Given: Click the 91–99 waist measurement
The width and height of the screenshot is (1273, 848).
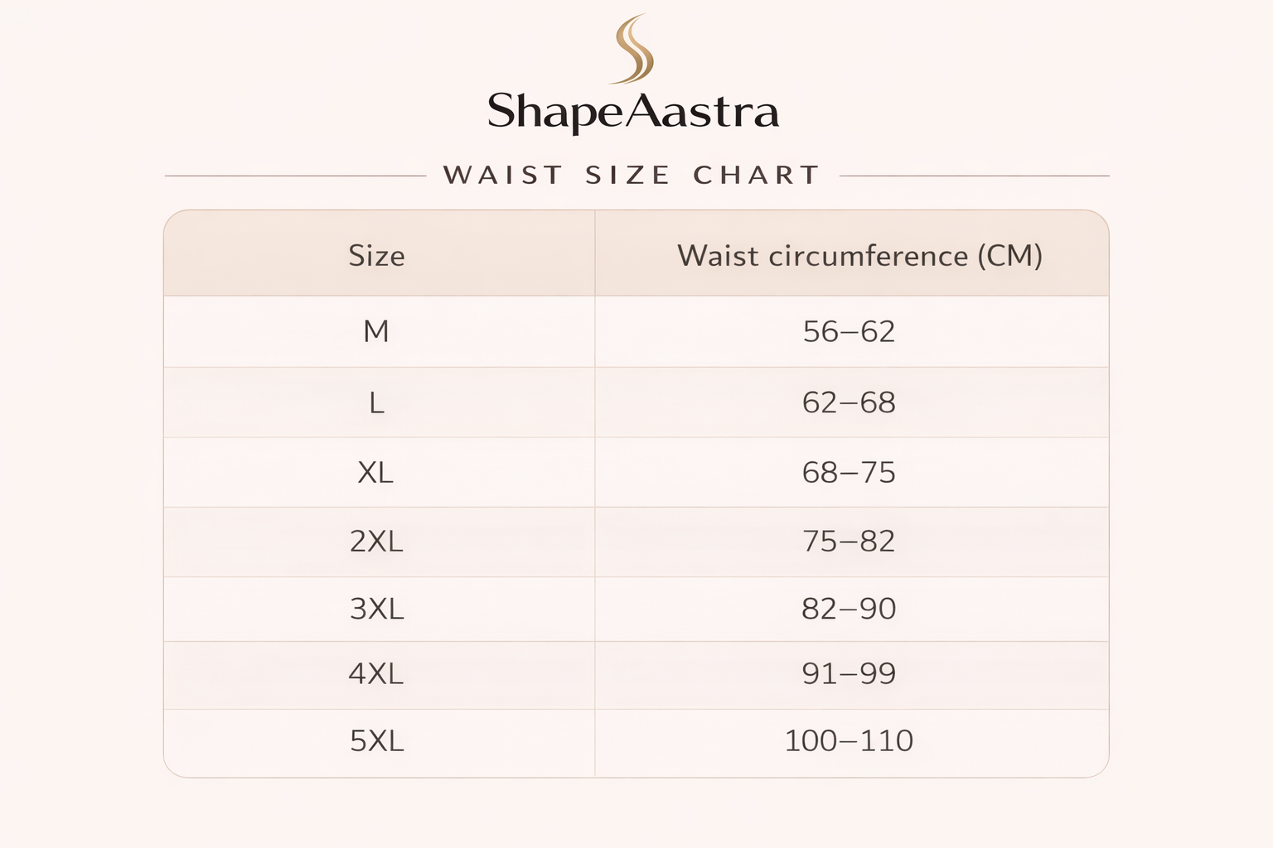Looking at the screenshot, I should point(849,674).
